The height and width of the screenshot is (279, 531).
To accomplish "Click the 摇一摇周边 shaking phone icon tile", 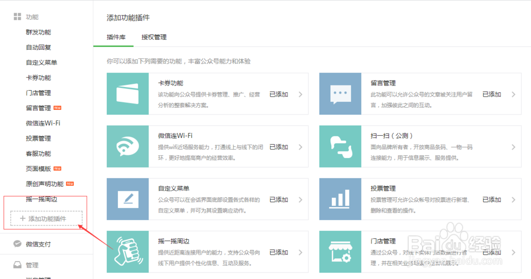I will tap(127, 252).
